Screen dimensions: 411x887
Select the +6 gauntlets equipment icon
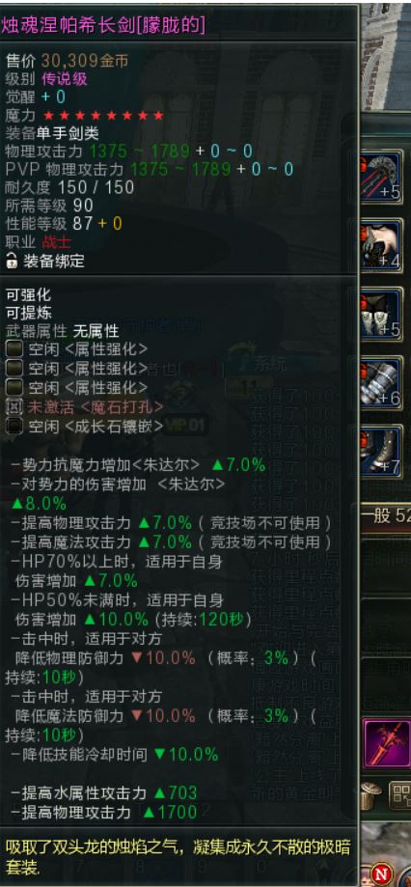pos(382,382)
